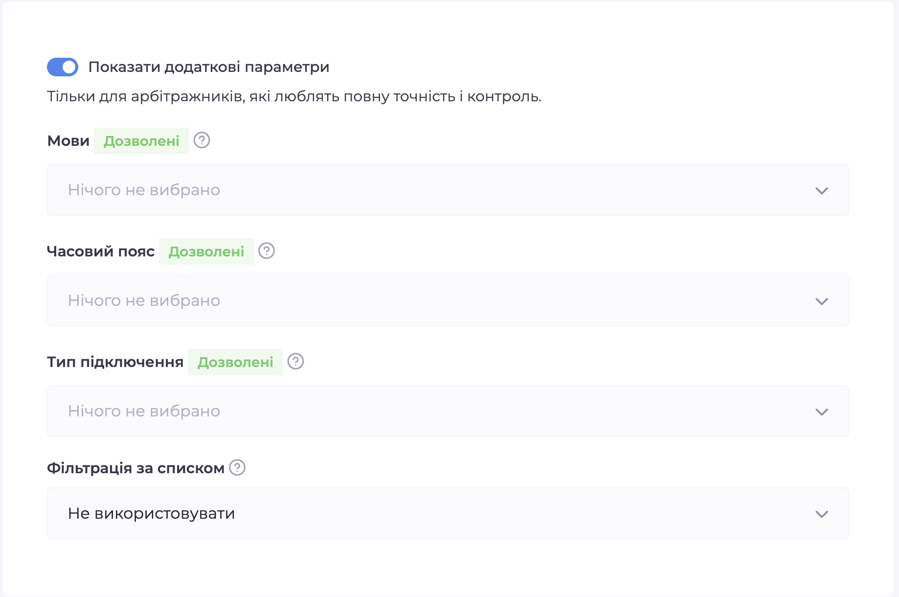Image resolution: width=899 pixels, height=597 pixels.
Task: Click the chevron on the Тип підключення selector
Action: point(823,411)
